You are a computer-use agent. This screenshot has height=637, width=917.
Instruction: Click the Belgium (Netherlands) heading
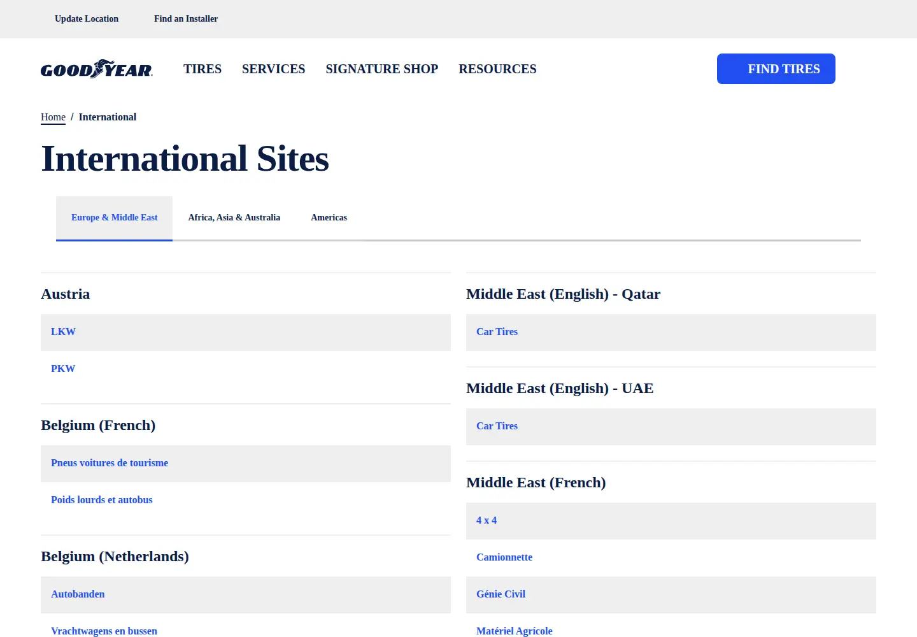(x=115, y=556)
